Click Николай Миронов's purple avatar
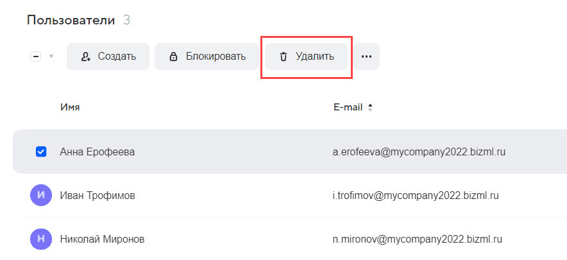This screenshot has width=567, height=260. pyautogui.click(x=40, y=239)
